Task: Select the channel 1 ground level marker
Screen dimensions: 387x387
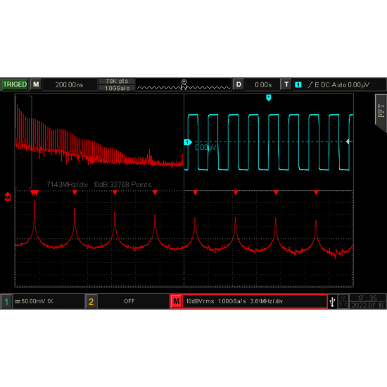Action: coord(188,142)
